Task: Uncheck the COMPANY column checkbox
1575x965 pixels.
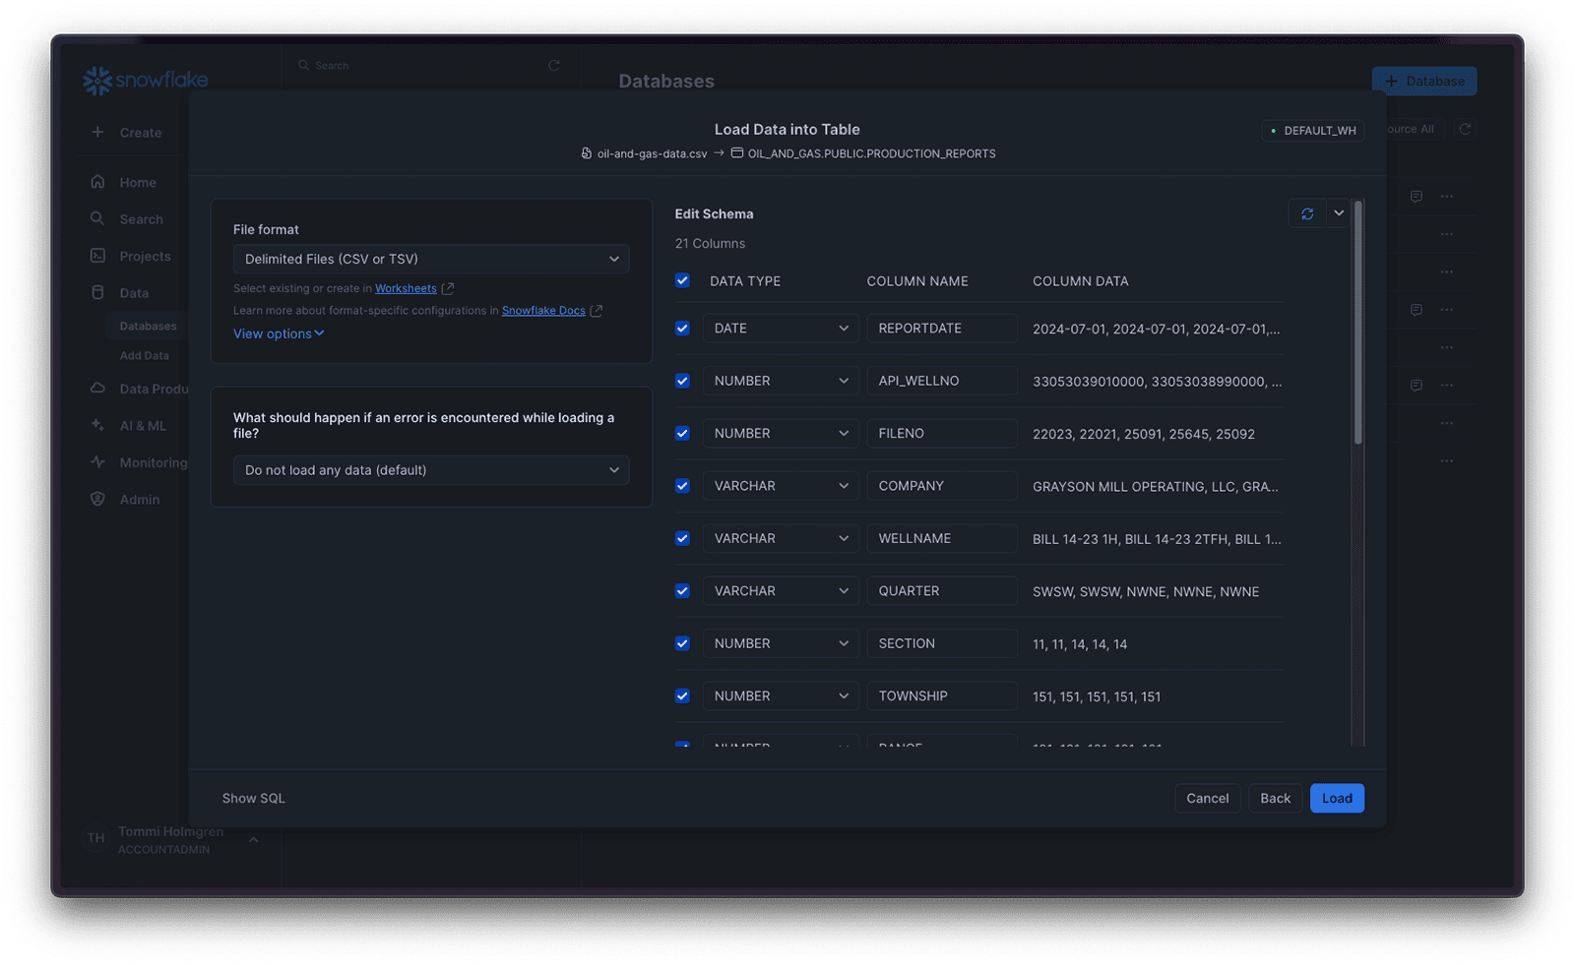Action: tap(682, 486)
